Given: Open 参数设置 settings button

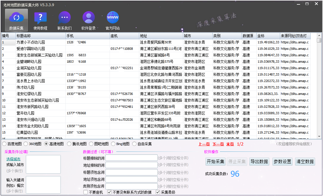Looking at the screenshot, I should pos(282,161).
